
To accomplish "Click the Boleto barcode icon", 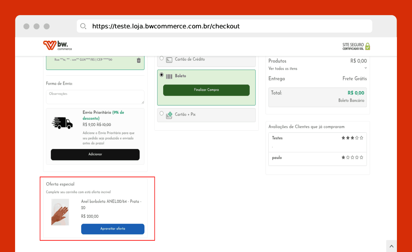I will (169, 76).
